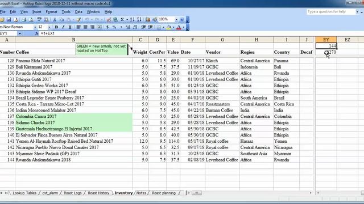Cut selection with the scissors icon
Viewport: 364px width, 204px height.
click(55, 20)
